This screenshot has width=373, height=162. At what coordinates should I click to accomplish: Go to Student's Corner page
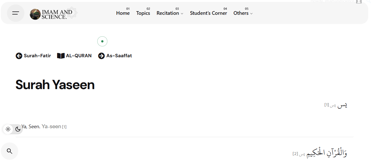(208, 13)
